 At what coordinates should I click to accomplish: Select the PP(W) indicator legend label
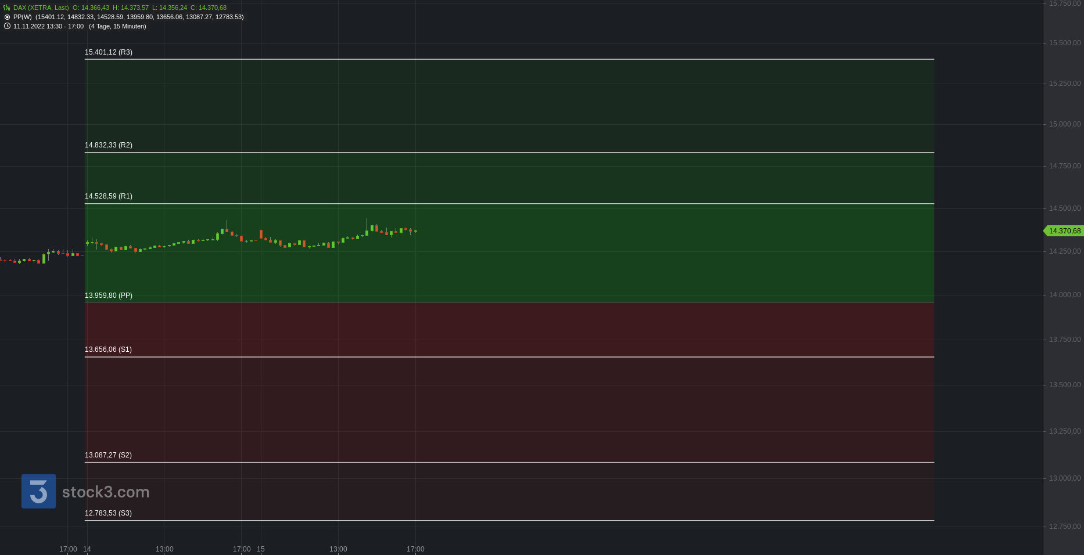coord(23,17)
